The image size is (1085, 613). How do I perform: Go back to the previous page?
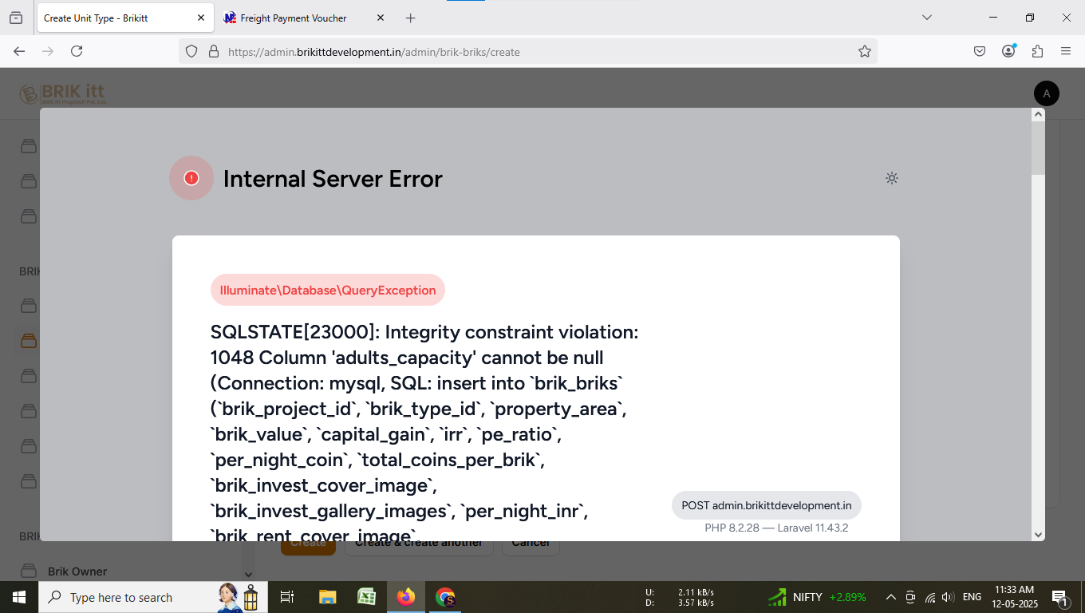tap(19, 51)
